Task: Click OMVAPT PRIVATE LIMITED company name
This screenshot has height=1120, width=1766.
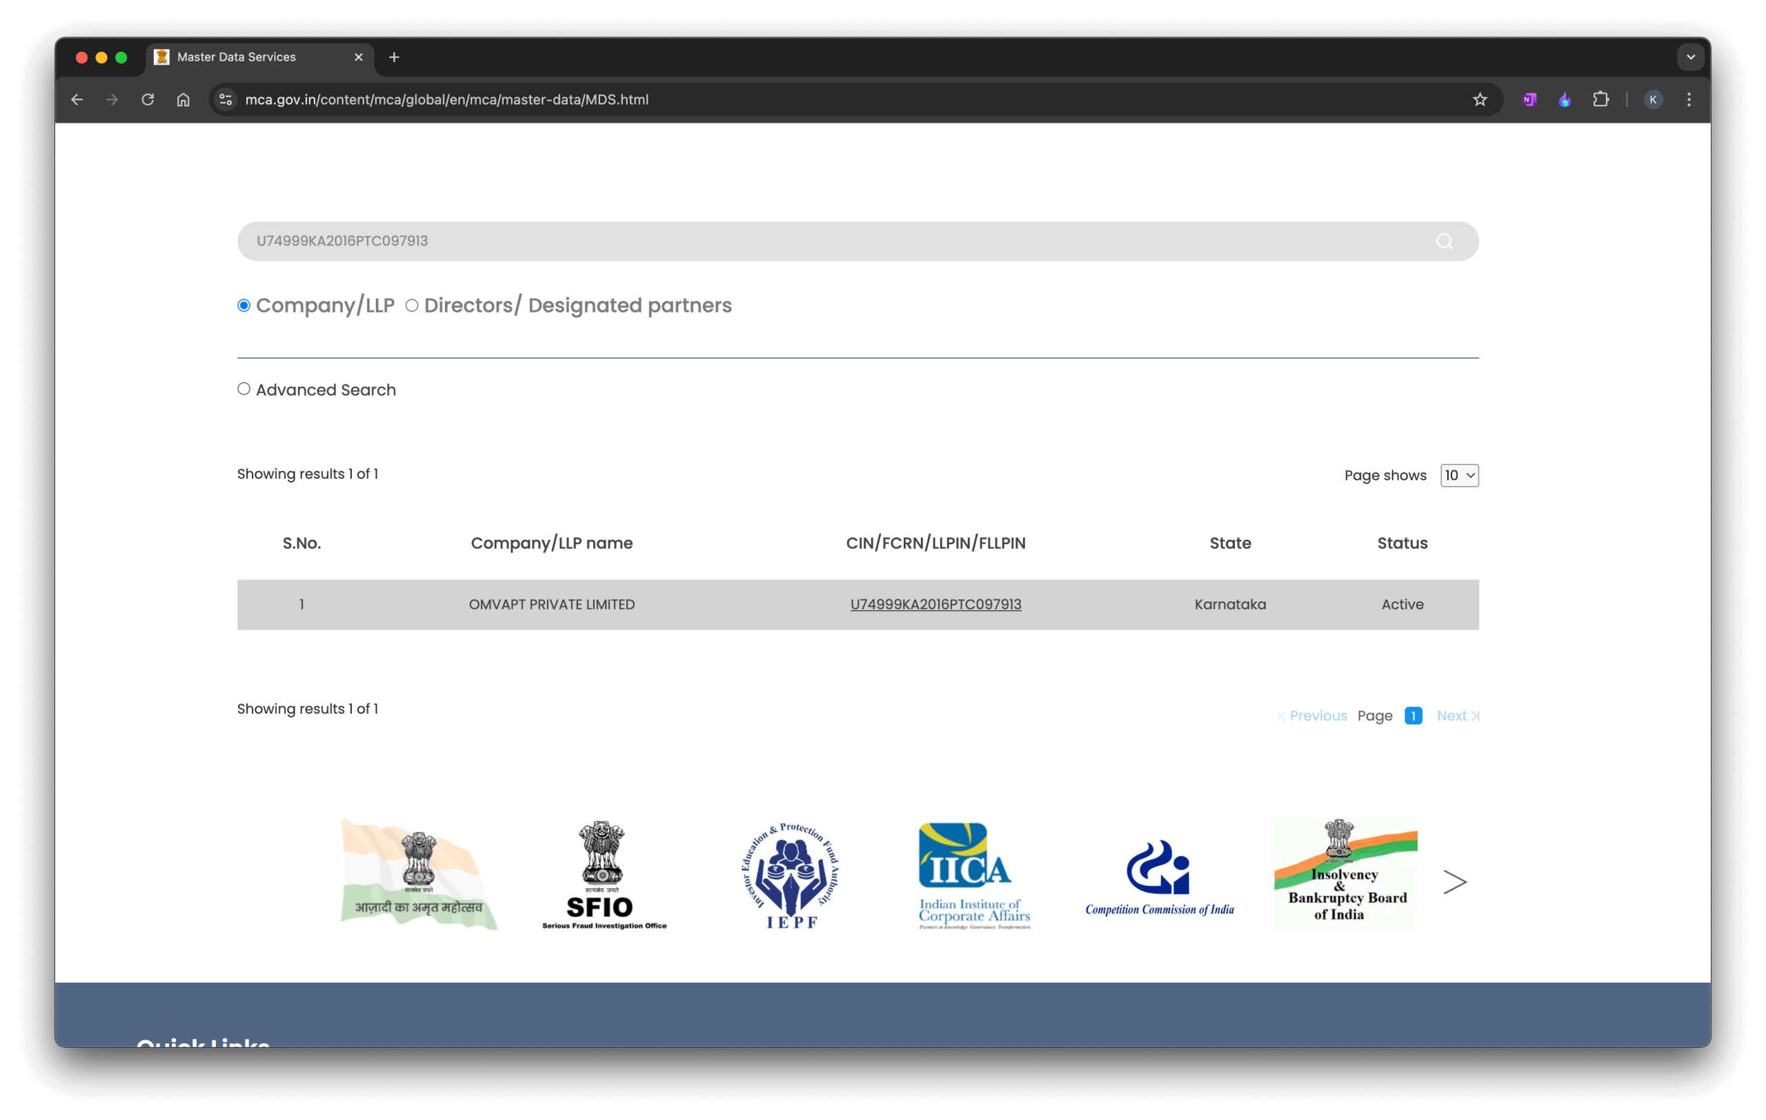Action: tap(551, 605)
